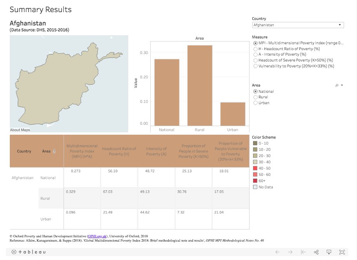Click the 30 - 40 color scheme swatch
The width and height of the screenshot is (357, 260).
coord(255,162)
